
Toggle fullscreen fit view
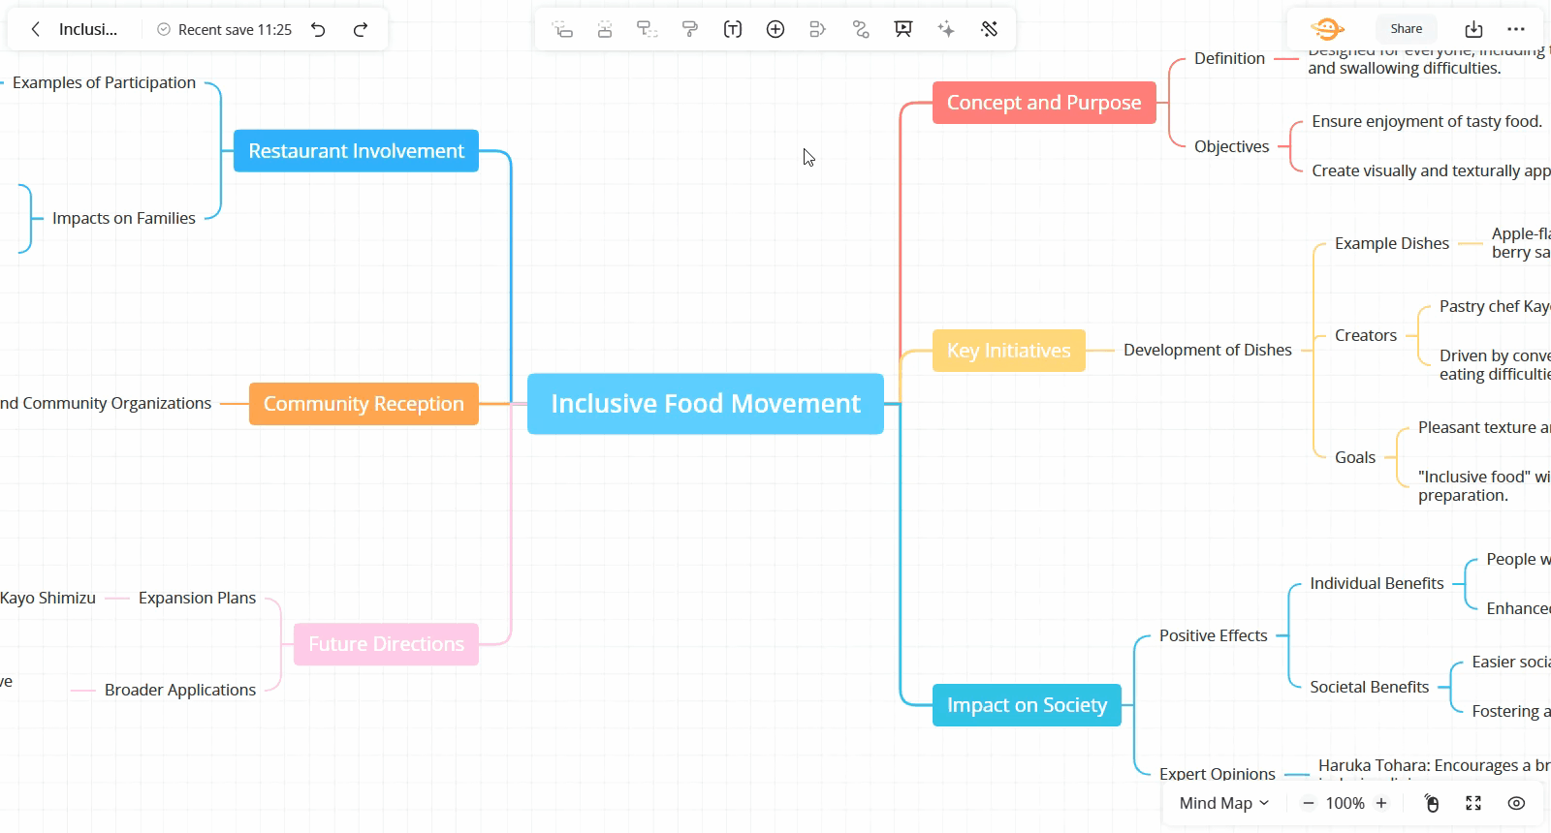click(1473, 803)
